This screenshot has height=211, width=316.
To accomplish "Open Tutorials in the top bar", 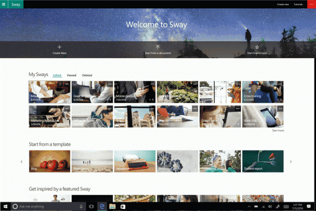I will click(x=298, y=4).
